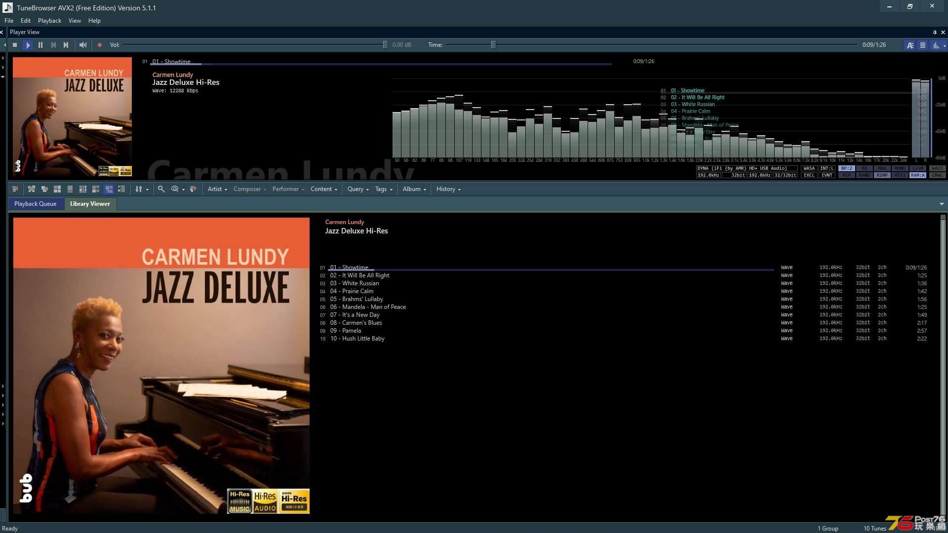Click the library viewer vertical scrollbar
This screenshot has height=533, width=948.
click(943, 366)
